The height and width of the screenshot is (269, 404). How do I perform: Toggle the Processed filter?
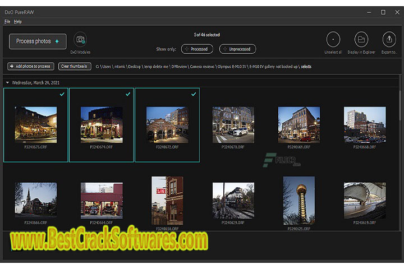[x=197, y=49]
